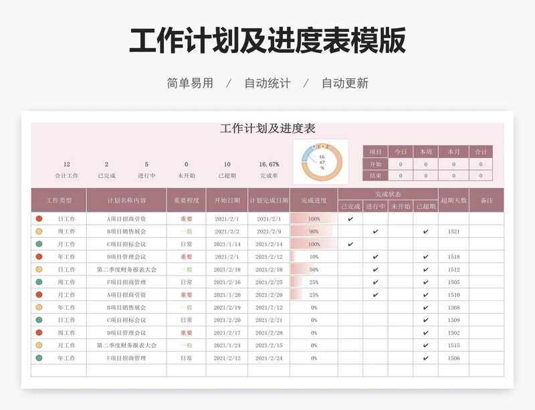Click the green dot beside 日工作 in C项目招标会议 row
The image size is (535, 410).
click(39, 320)
